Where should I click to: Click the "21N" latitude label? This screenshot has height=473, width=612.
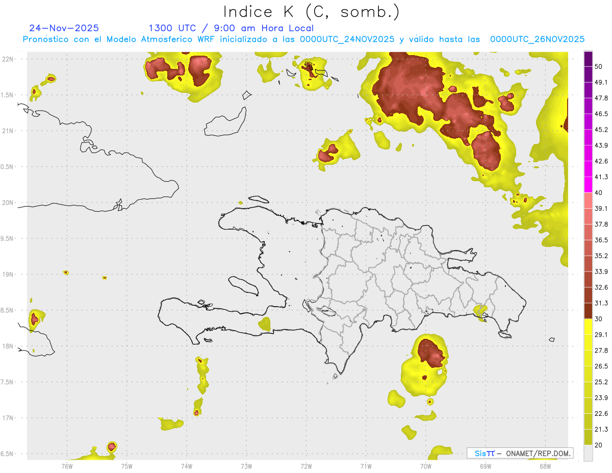coord(8,131)
